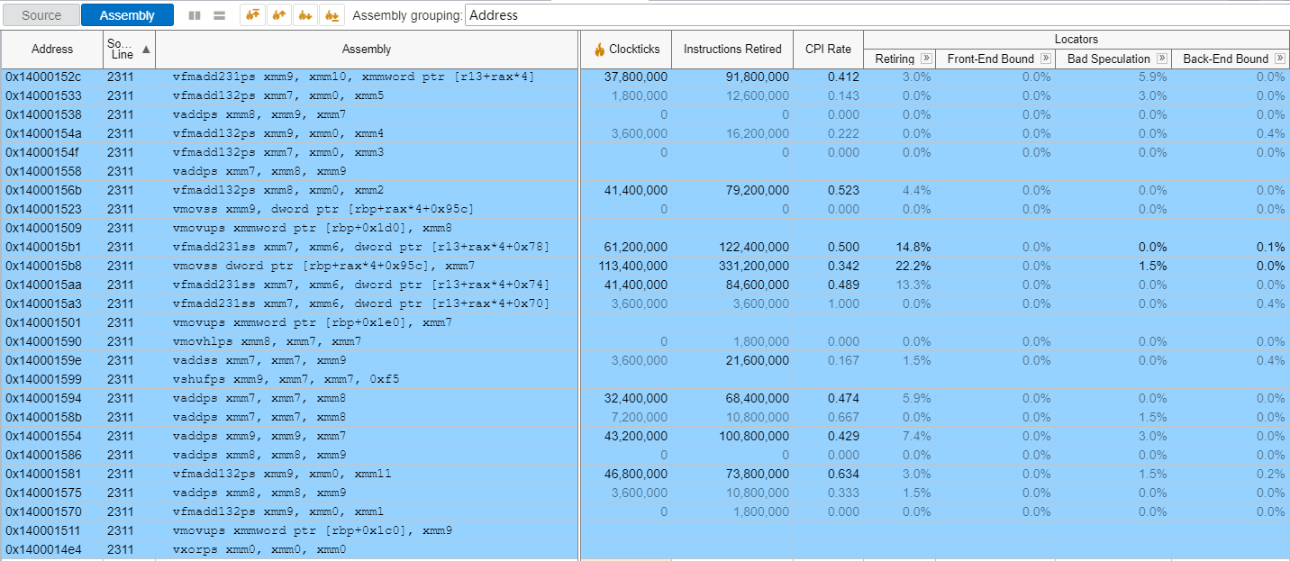
Task: Click vmovups xmmword ptr [rbp+0x1e0] instruction
Action: click(312, 323)
